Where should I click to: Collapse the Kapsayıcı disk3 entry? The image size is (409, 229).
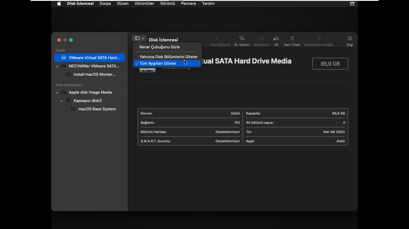62,101
